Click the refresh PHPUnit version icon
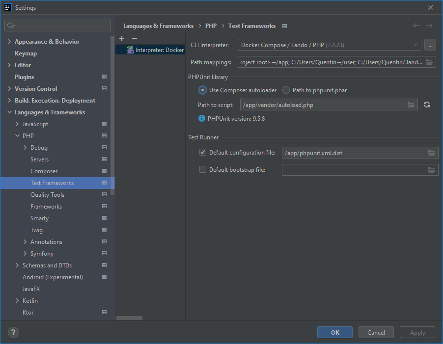 [x=427, y=105]
